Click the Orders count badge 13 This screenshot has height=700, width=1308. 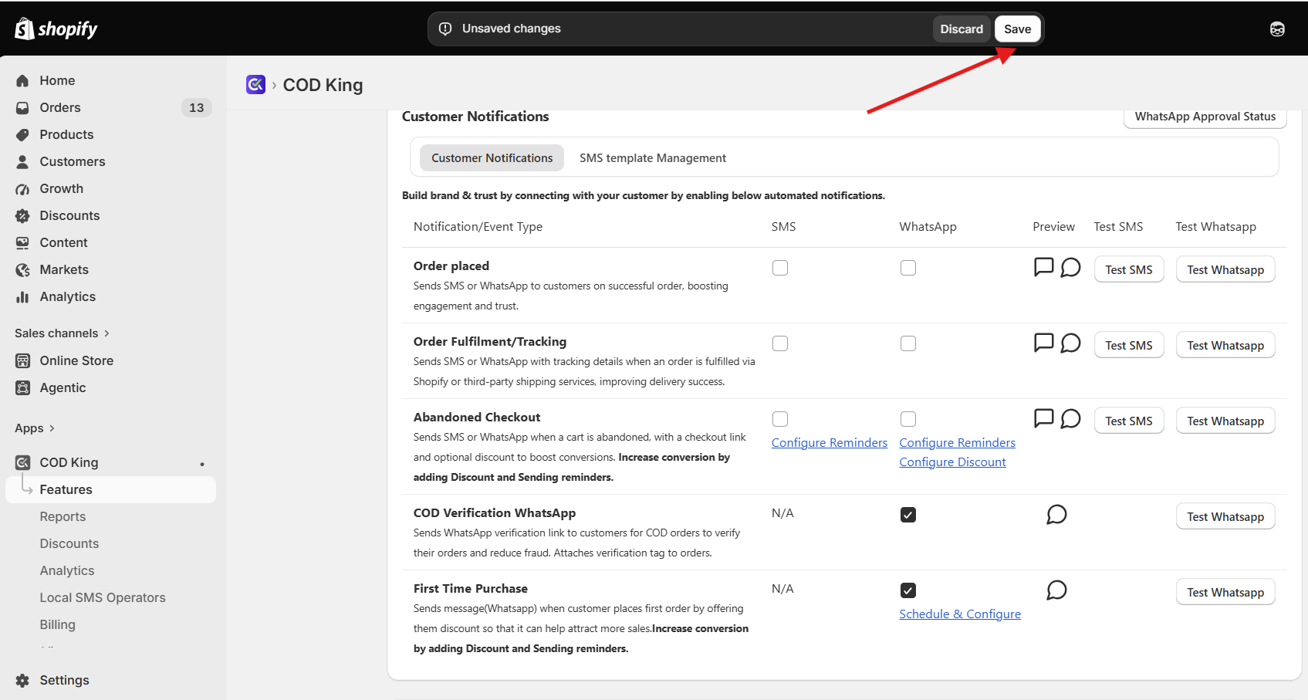197,107
